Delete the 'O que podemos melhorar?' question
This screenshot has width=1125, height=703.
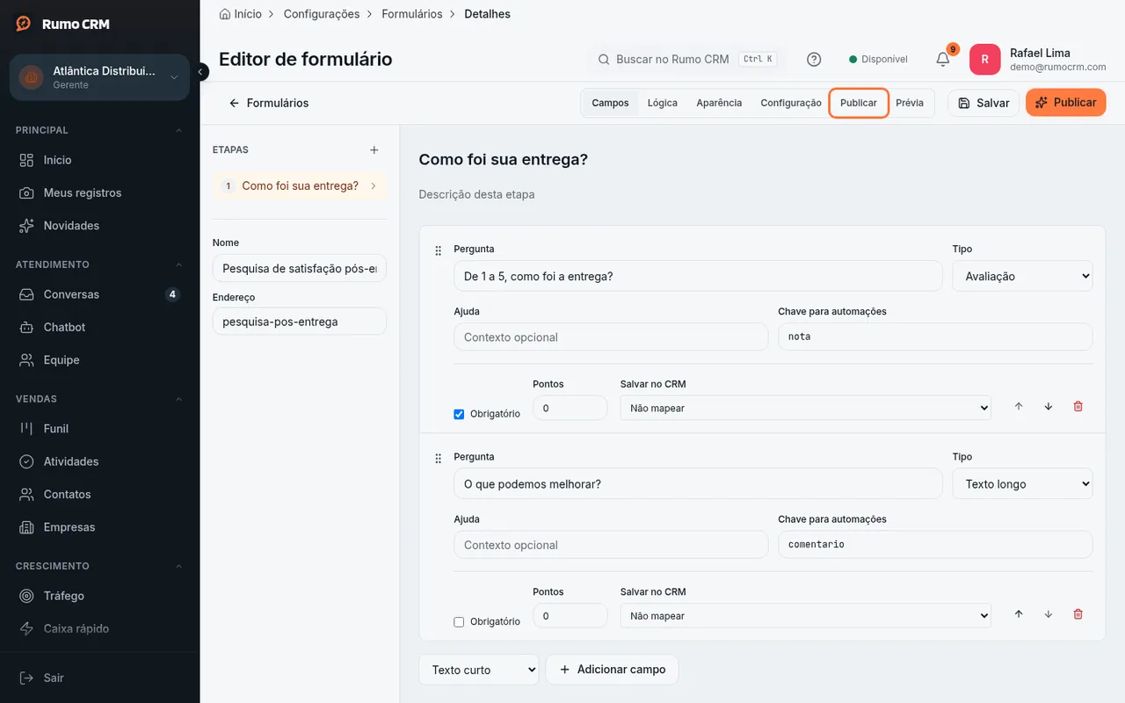1078,614
